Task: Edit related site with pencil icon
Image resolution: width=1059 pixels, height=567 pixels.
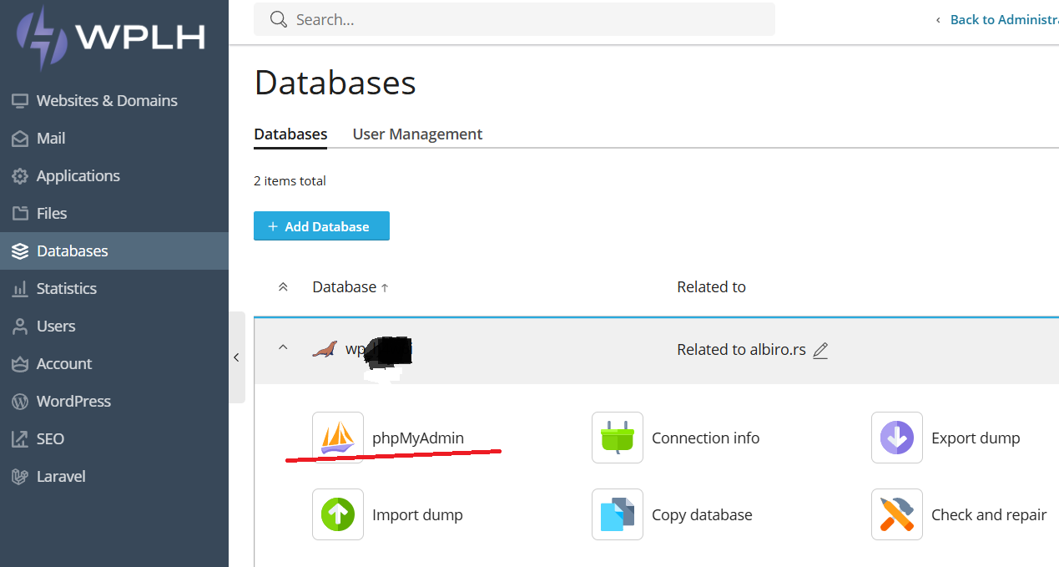Action: pos(820,351)
